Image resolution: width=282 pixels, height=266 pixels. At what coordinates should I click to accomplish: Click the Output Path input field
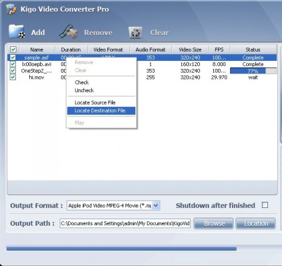[x=125, y=223]
